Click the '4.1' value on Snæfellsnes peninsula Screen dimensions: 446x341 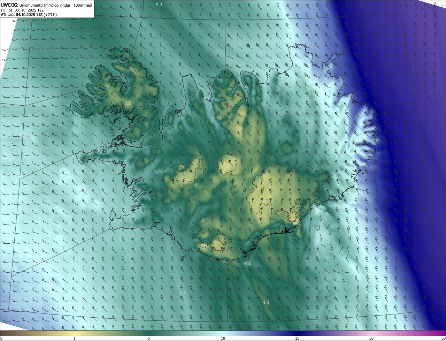click(84, 159)
